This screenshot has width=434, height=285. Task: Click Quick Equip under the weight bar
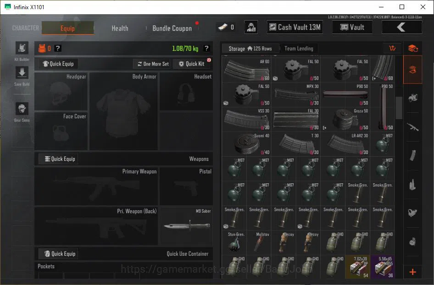[58, 64]
